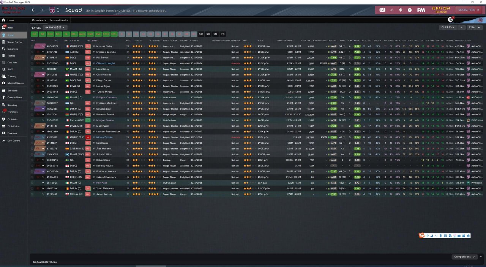Open the Club Vision icon
This screenshot has width=486, height=267.
[4, 126]
